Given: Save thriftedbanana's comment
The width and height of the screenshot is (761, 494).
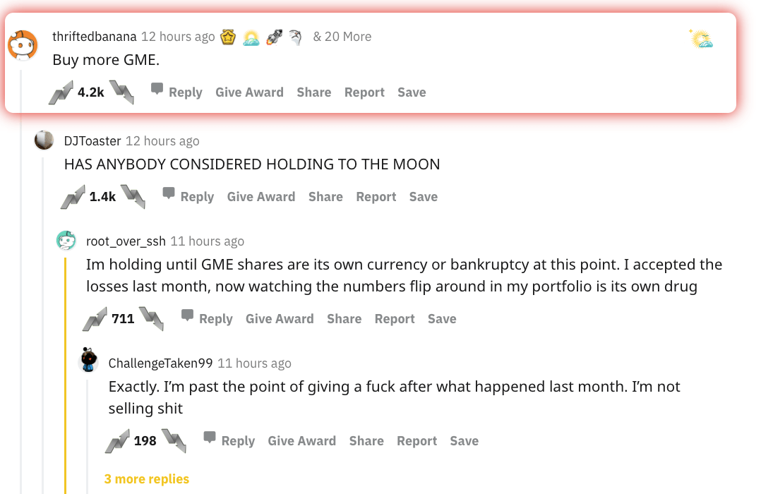Looking at the screenshot, I should (x=412, y=92).
